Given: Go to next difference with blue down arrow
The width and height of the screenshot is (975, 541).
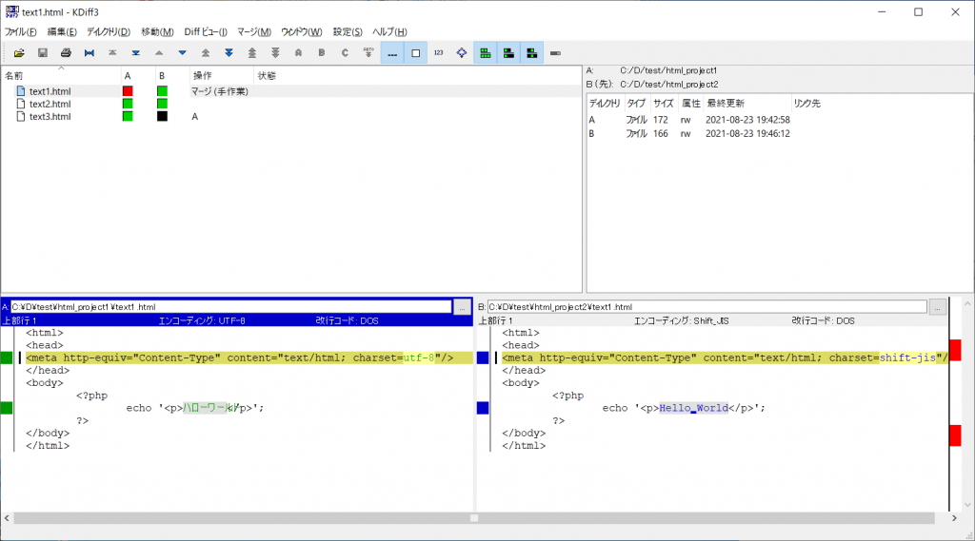Looking at the screenshot, I should pyautogui.click(x=182, y=52).
